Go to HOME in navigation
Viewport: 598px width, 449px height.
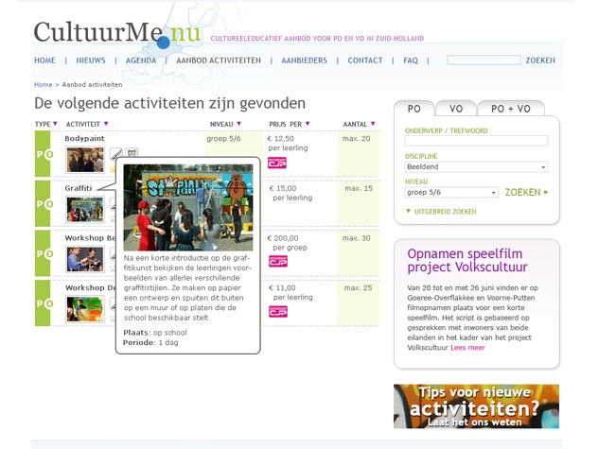pyautogui.click(x=44, y=60)
